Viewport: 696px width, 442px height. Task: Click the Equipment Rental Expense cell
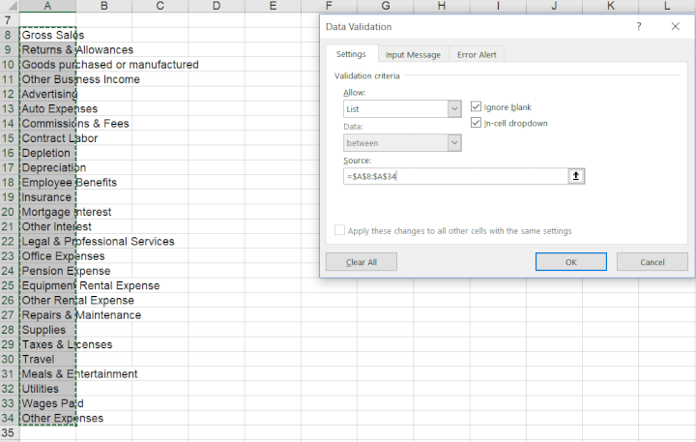click(x=47, y=285)
